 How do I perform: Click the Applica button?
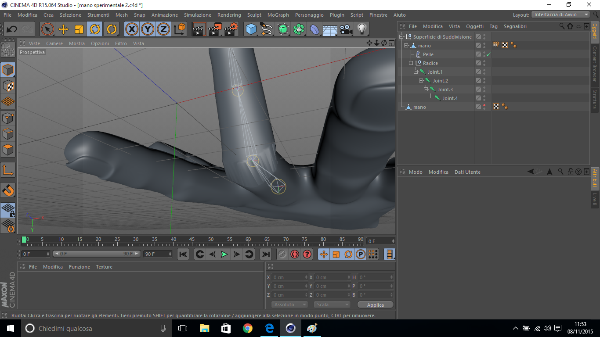coord(375,305)
